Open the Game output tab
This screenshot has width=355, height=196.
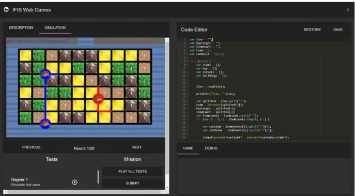188,148
